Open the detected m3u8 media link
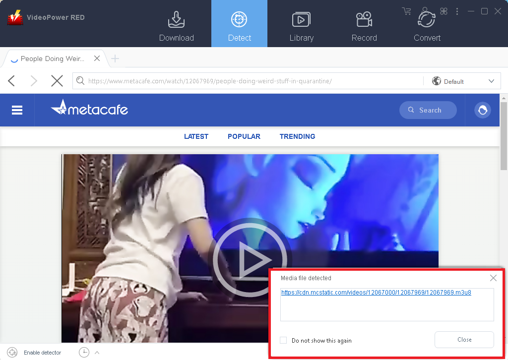Image resolution: width=508 pixels, height=360 pixels. [x=376, y=293]
